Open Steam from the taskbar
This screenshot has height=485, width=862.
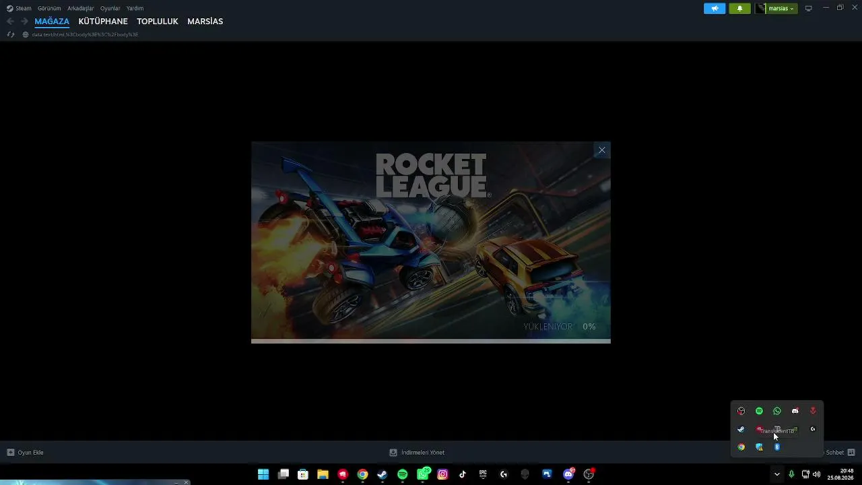tap(383, 474)
